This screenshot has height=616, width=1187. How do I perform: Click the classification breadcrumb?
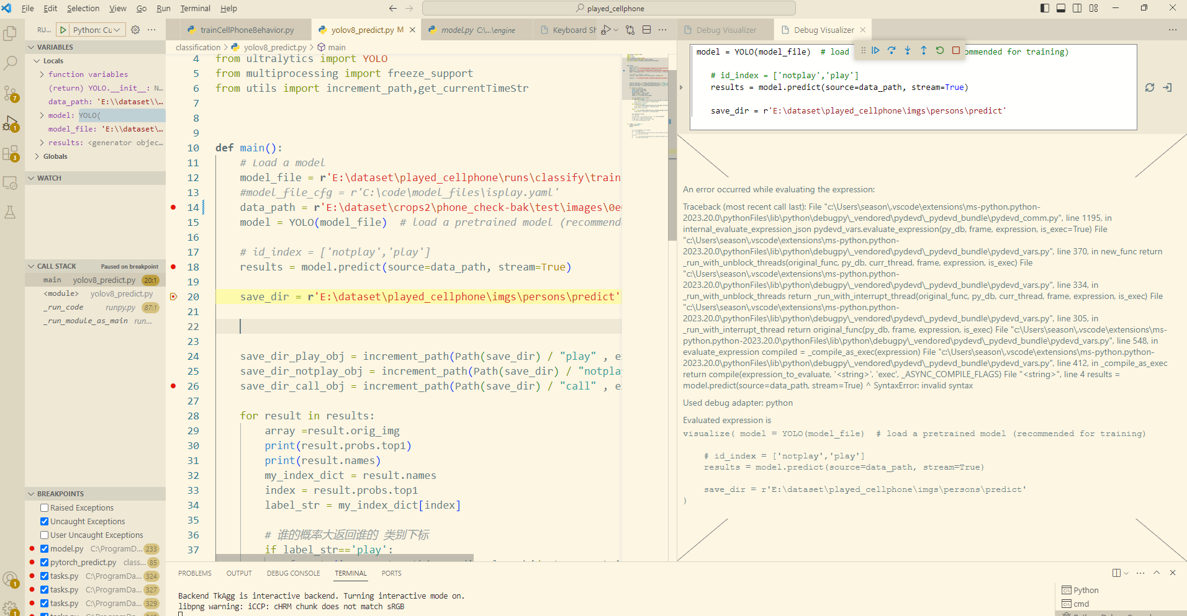tap(198, 47)
